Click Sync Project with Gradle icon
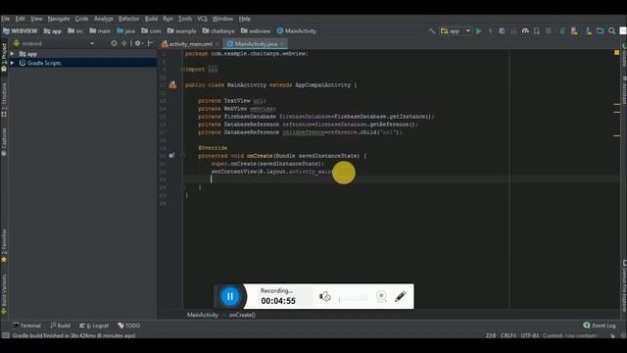 (x=561, y=30)
